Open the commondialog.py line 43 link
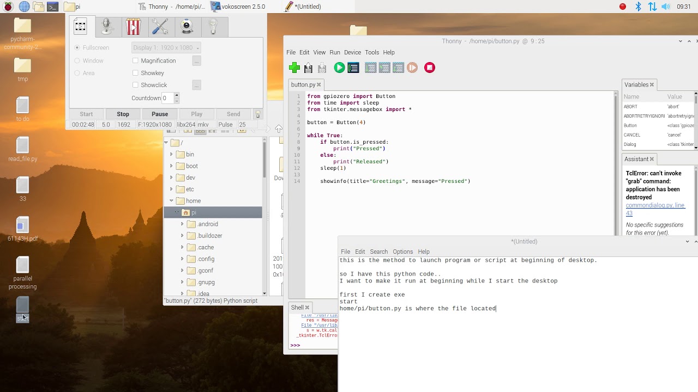 tap(655, 209)
